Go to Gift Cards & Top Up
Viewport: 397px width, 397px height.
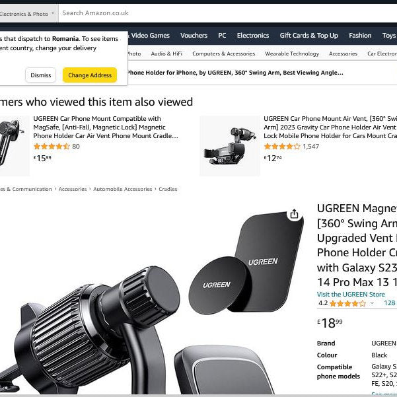(308, 36)
